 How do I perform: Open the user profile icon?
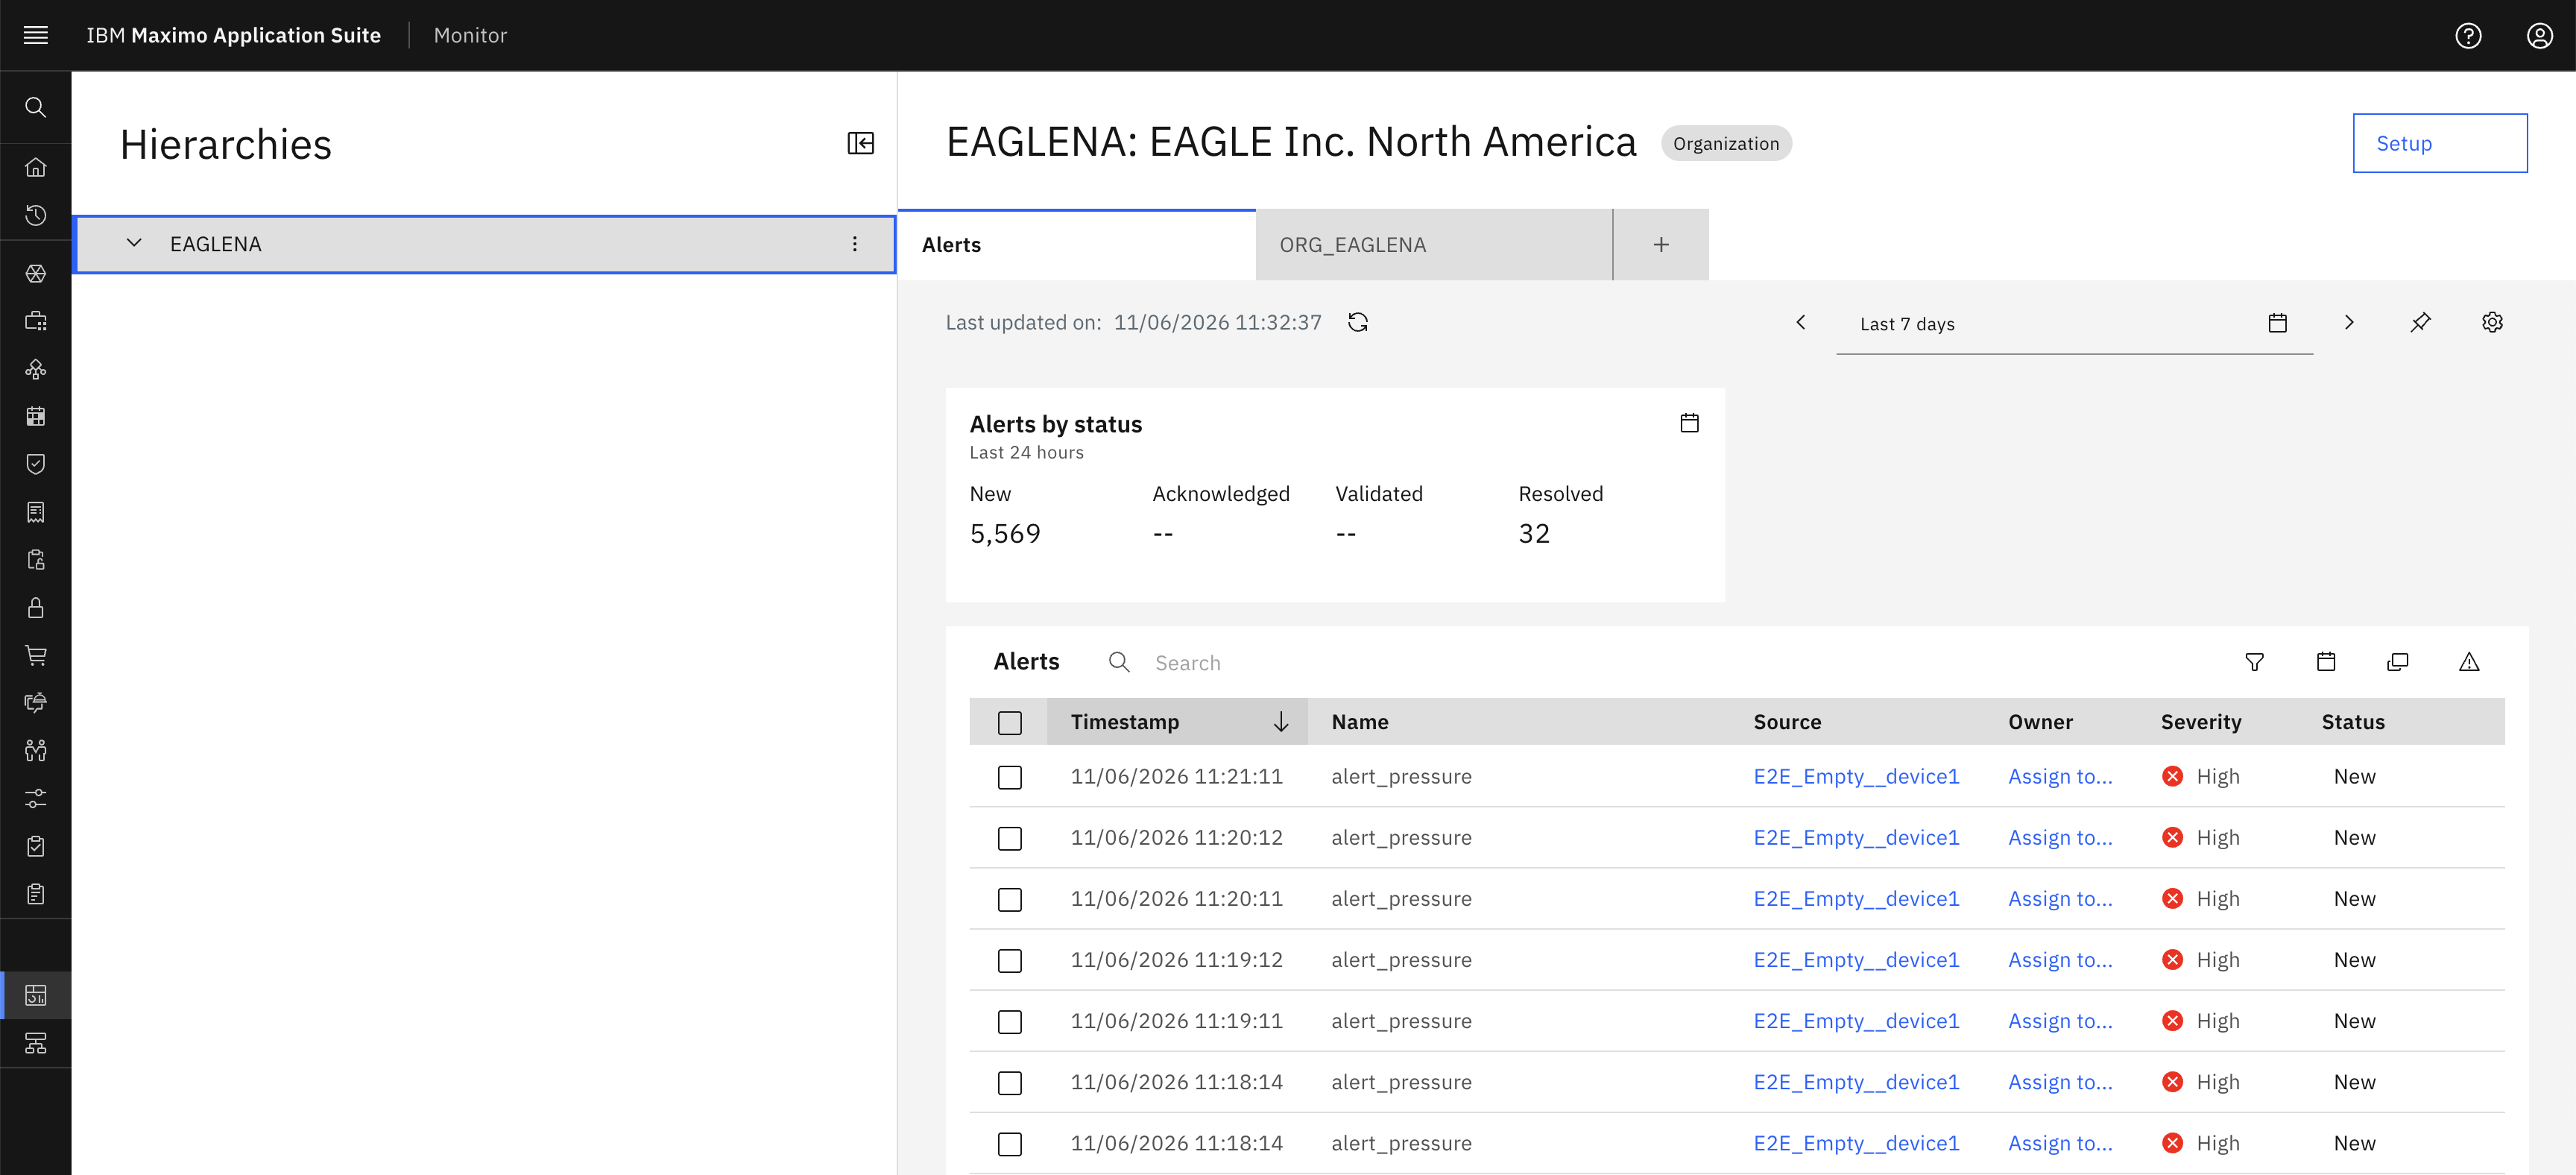(x=2540, y=35)
